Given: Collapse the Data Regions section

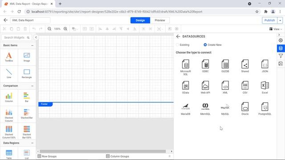Looking at the screenshot, I should coord(33,143).
